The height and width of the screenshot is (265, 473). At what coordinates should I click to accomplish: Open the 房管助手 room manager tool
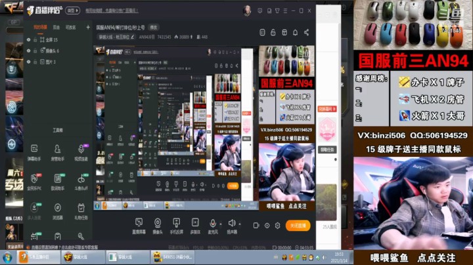[57, 152]
